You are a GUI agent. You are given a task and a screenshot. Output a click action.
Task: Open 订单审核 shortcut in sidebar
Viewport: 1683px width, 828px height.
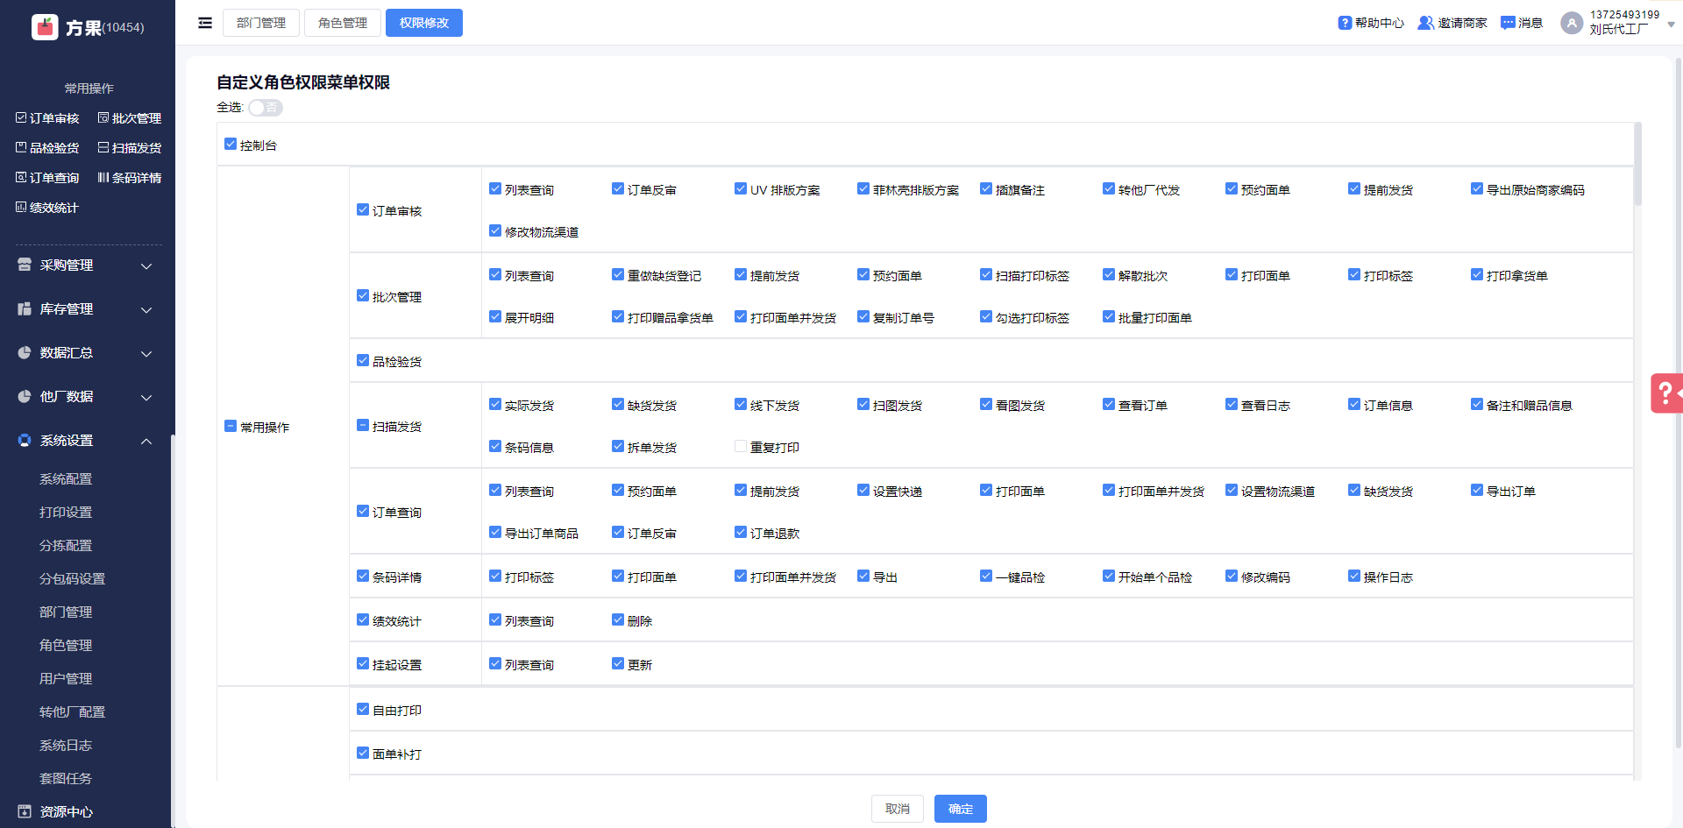[47, 118]
